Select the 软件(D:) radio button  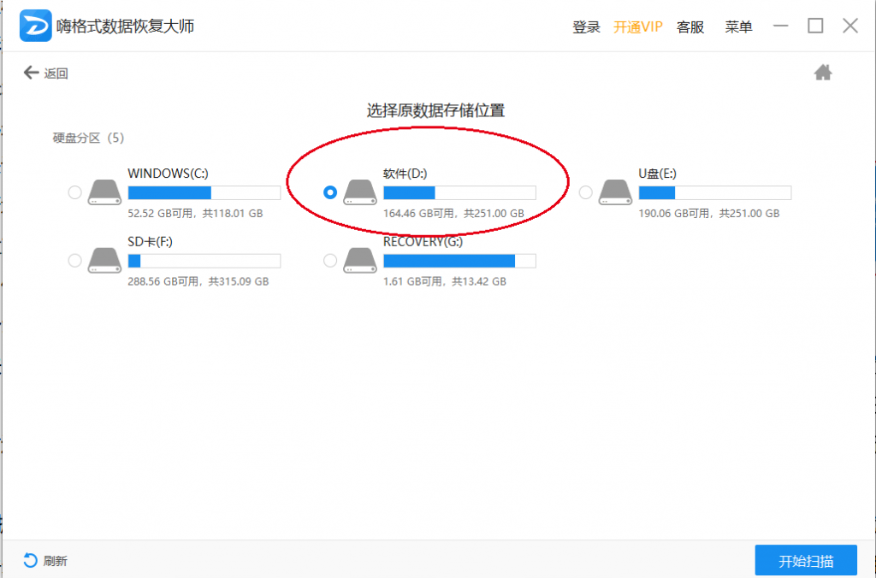(x=330, y=192)
